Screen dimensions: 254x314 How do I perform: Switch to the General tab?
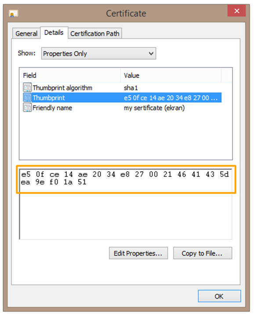(26, 33)
